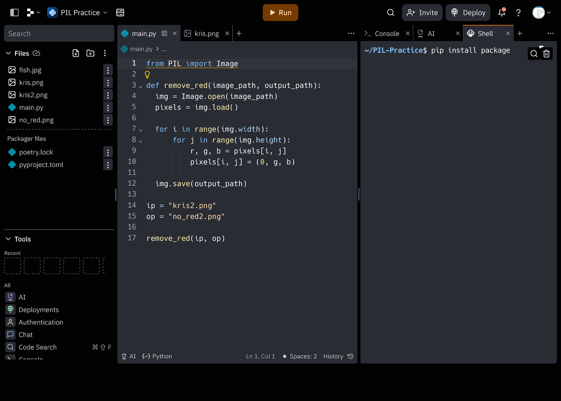Close the main.py editor tab
The height and width of the screenshot is (401, 561).
(x=175, y=34)
